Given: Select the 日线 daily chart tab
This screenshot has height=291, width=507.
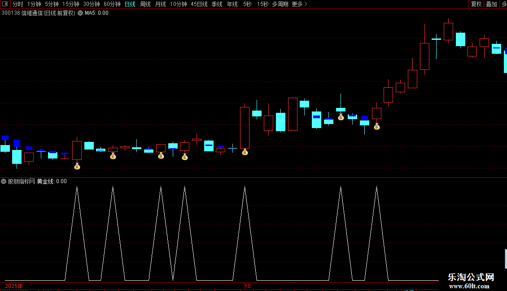Looking at the screenshot, I should point(130,4).
